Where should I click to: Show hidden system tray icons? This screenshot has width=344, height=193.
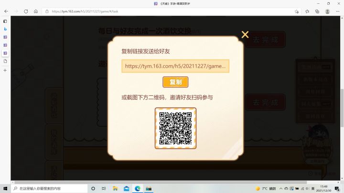point(281,188)
